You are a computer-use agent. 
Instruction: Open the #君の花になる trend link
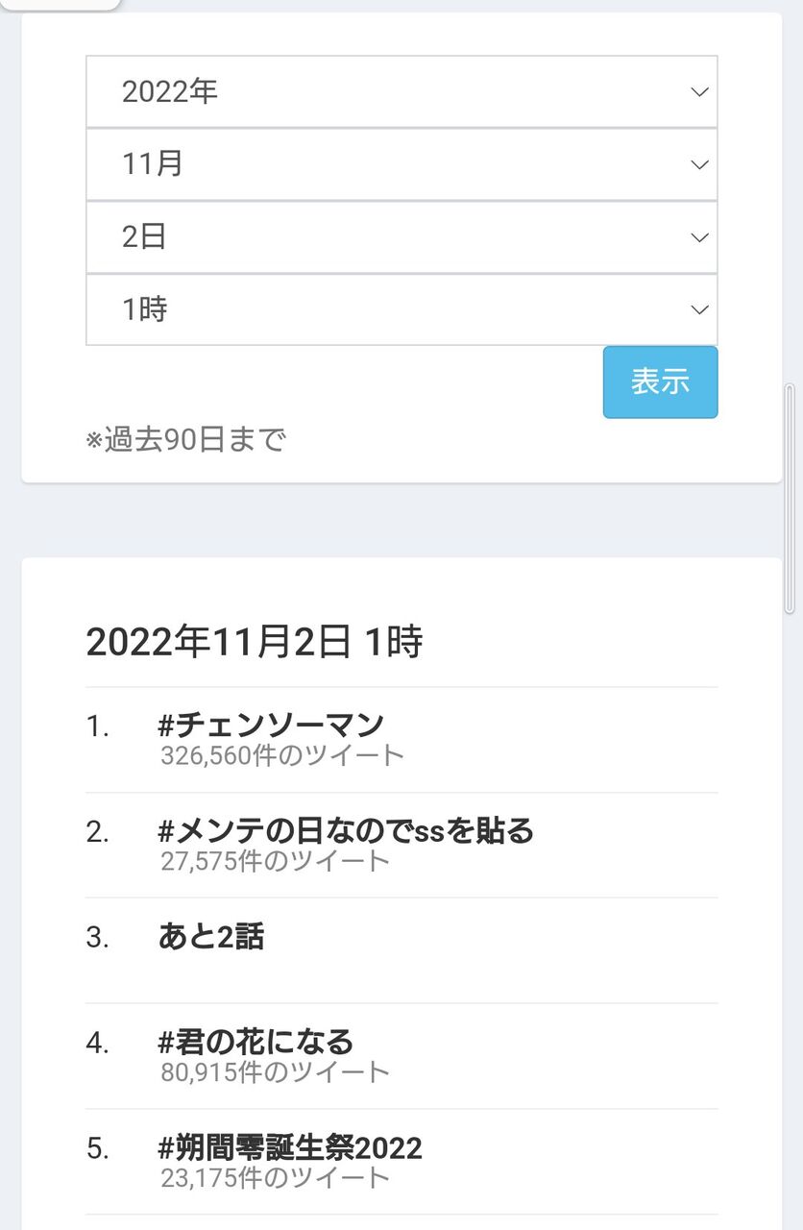(255, 1042)
